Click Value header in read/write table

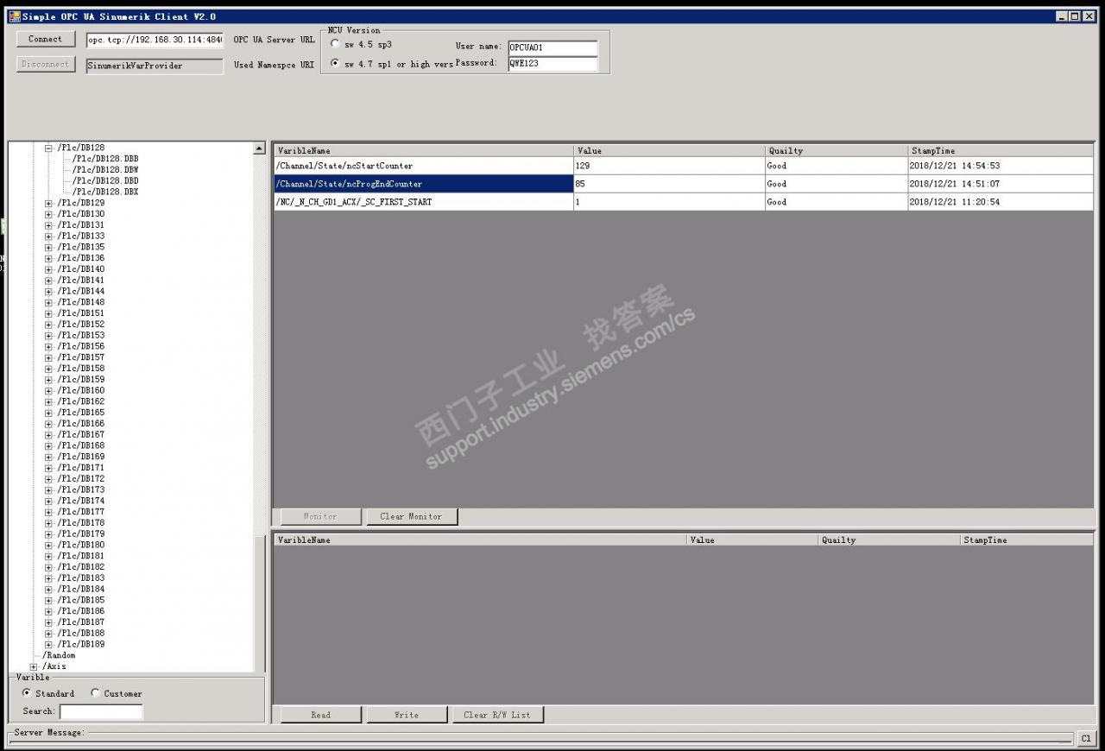[753, 540]
